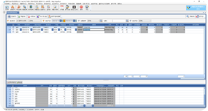Click row 13 출고사업장 ellipsis button
Viewport: 208px width, 111px height.
coord(84,106)
